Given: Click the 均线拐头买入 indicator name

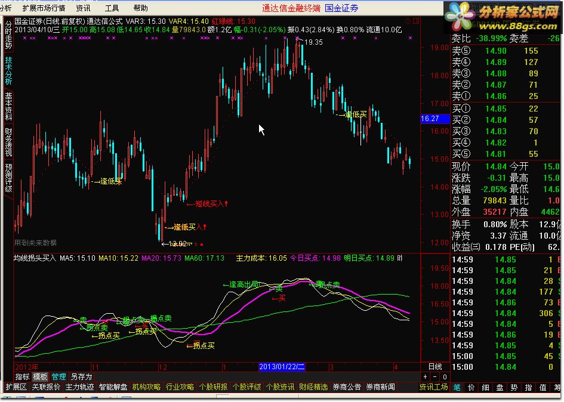Looking at the screenshot, I should (35, 258).
